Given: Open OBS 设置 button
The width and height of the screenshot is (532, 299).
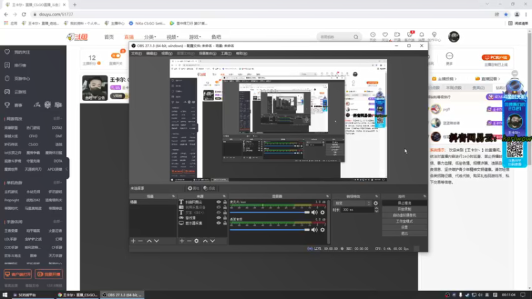Looking at the screenshot, I should [x=404, y=227].
